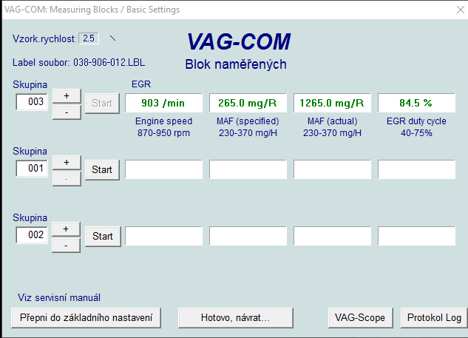
Task: Click the group number field showing 001
Action: 32,169
